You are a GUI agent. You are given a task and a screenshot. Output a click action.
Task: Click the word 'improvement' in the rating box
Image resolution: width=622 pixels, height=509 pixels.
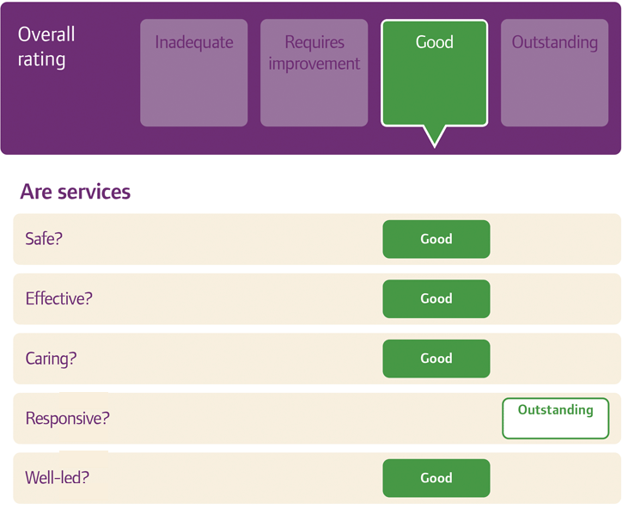[x=314, y=64]
